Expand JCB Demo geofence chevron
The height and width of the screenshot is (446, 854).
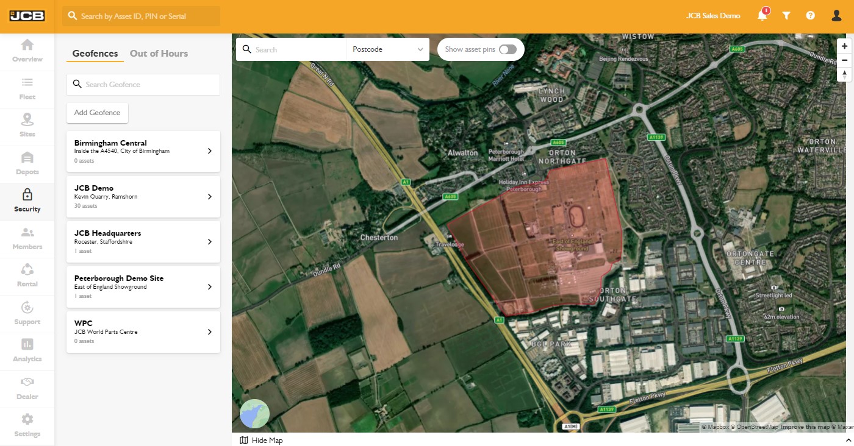coord(209,197)
